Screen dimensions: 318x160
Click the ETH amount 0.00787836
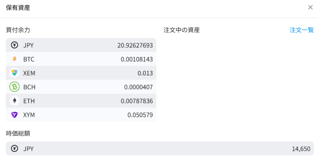tap(137, 101)
